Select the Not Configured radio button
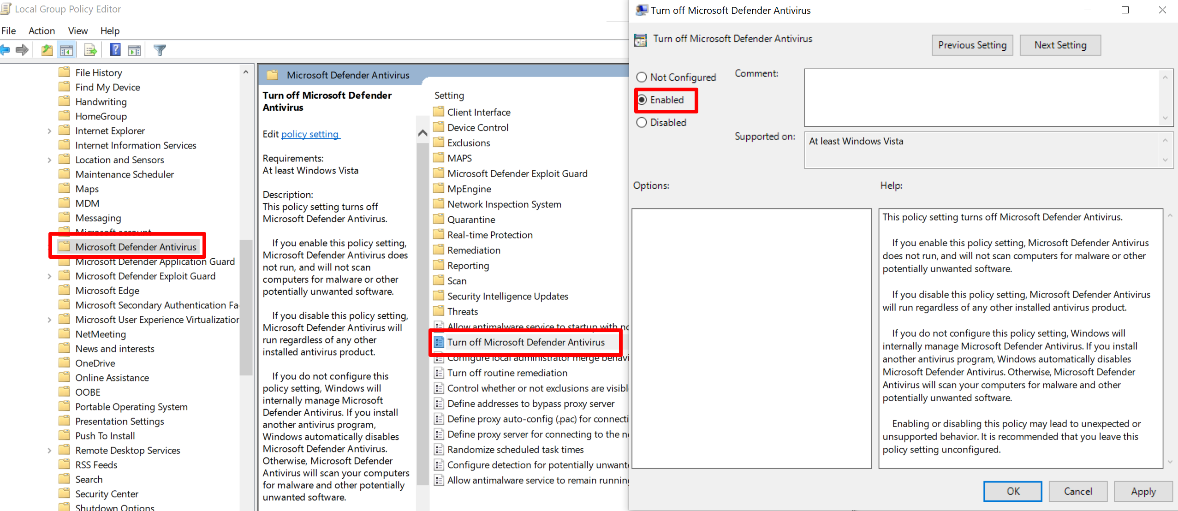Screen dimensions: 1178x511 pos(642,77)
